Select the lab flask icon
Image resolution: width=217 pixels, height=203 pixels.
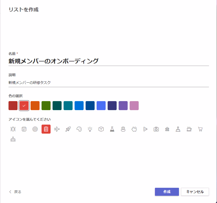112,129
